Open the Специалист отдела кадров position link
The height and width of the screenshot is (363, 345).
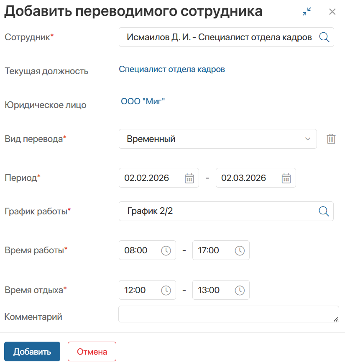pos(172,69)
